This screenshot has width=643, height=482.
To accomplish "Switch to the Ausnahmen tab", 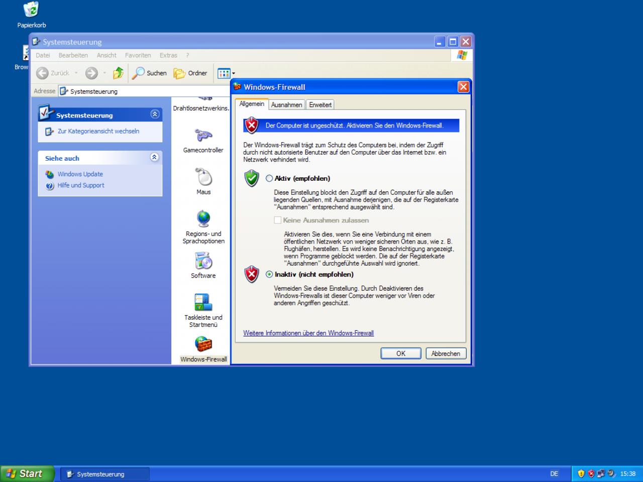I will pyautogui.click(x=286, y=105).
